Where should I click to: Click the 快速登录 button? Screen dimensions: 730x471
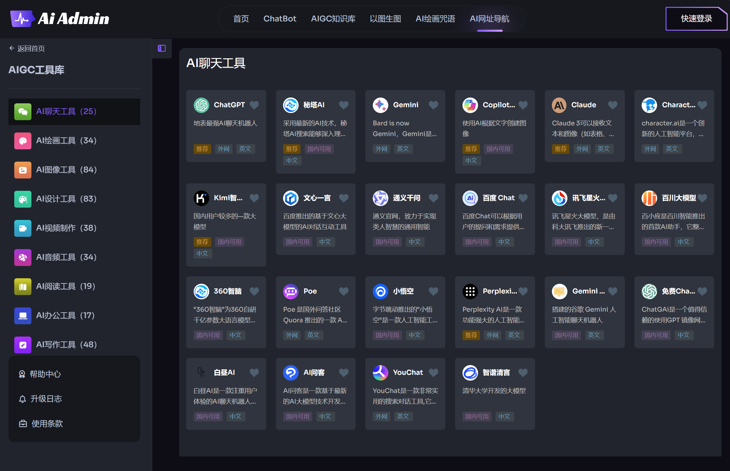click(x=696, y=19)
